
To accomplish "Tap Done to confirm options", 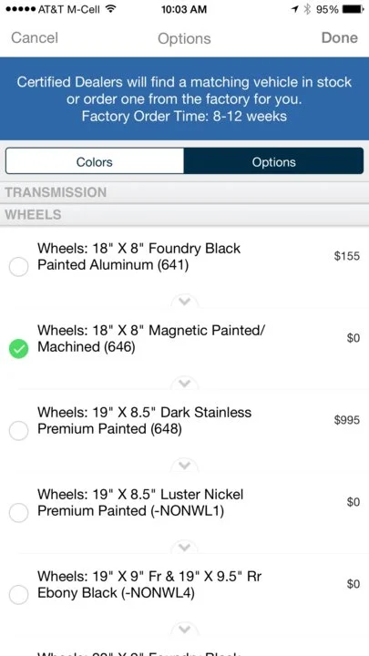I will 340,37.
